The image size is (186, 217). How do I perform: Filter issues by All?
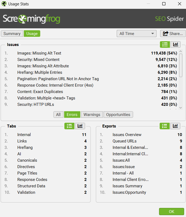pos(58,115)
